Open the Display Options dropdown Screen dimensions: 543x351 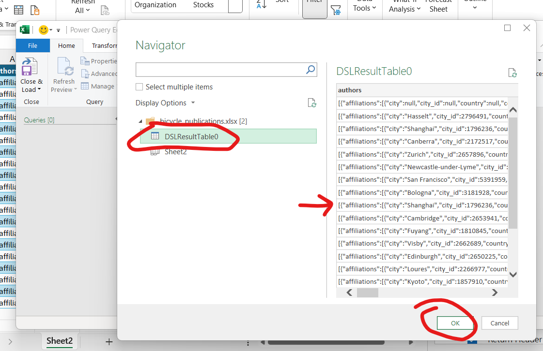(x=165, y=103)
